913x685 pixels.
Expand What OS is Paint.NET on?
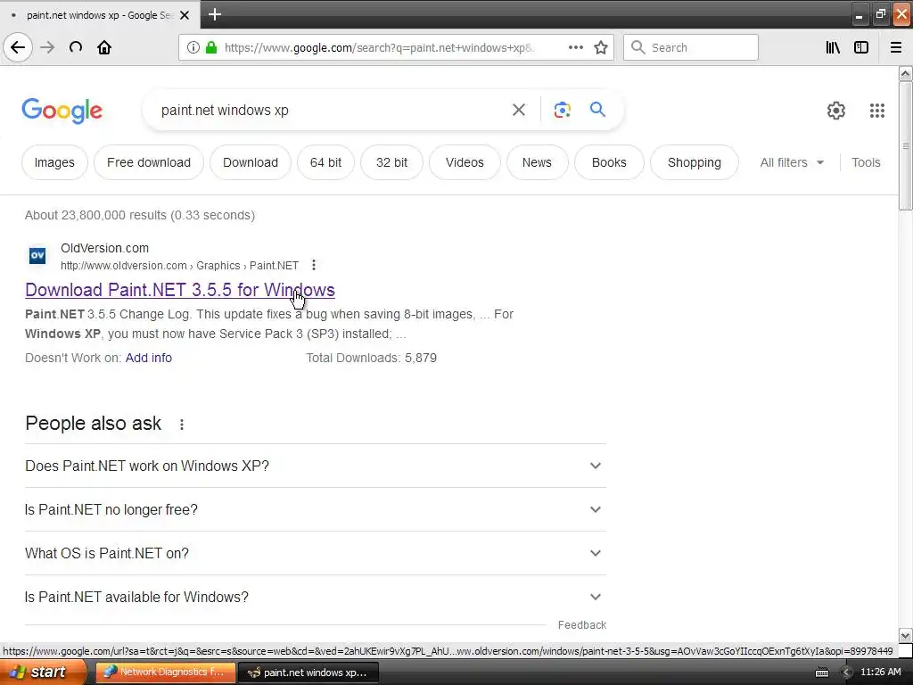(315, 553)
